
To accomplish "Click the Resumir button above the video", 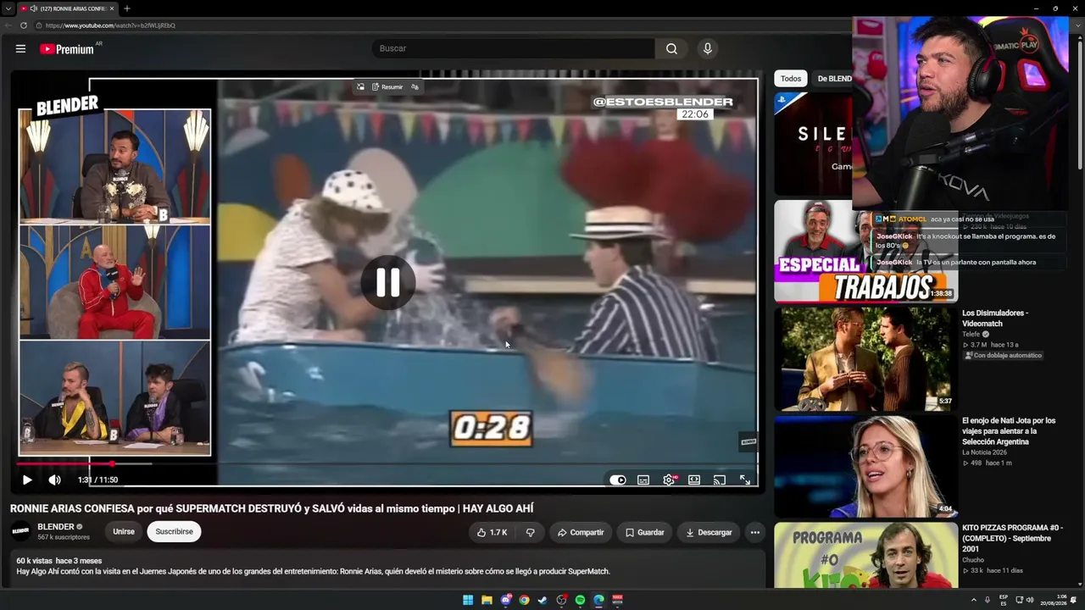I will 387,86.
